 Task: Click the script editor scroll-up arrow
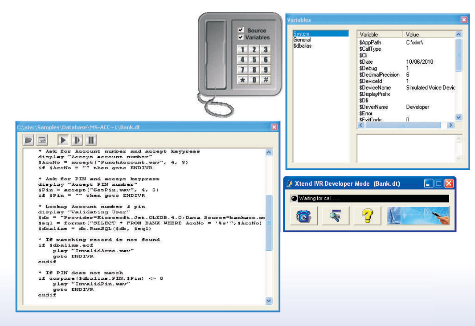(x=269, y=152)
